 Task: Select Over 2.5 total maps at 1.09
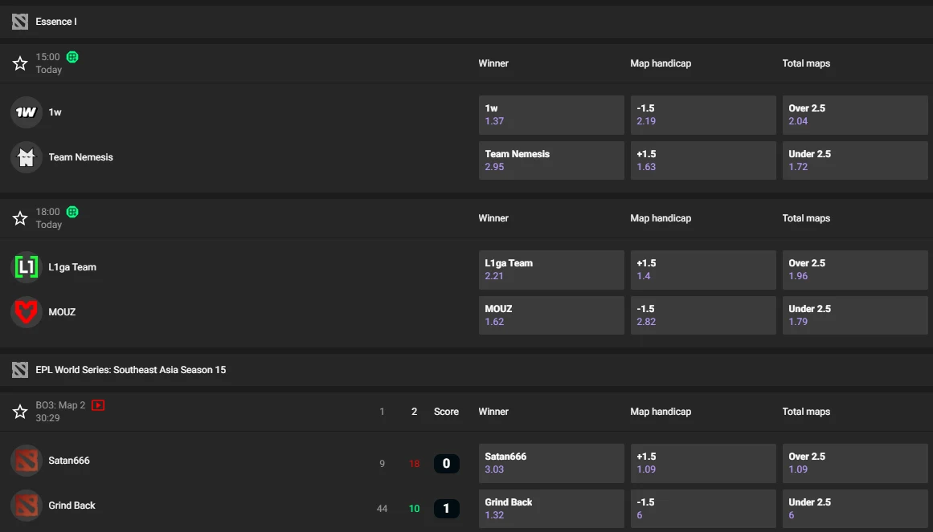(x=855, y=463)
